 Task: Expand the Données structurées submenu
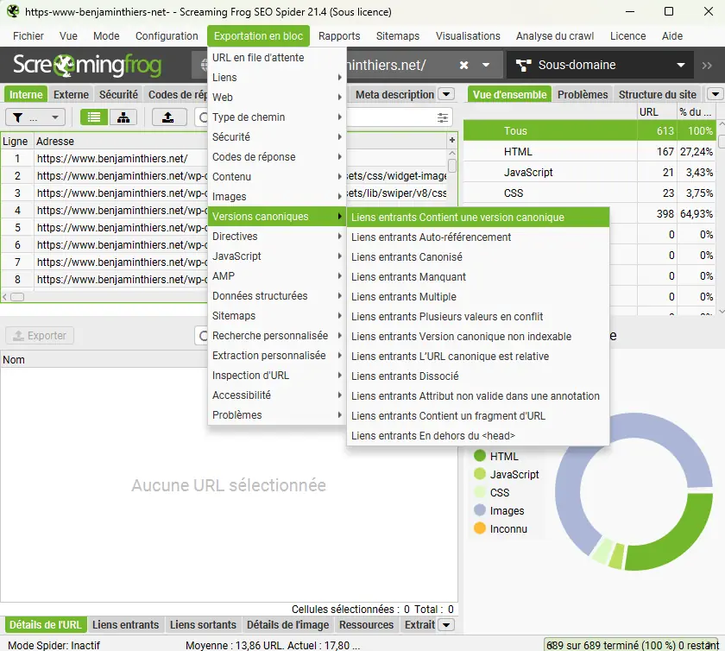tap(276, 296)
